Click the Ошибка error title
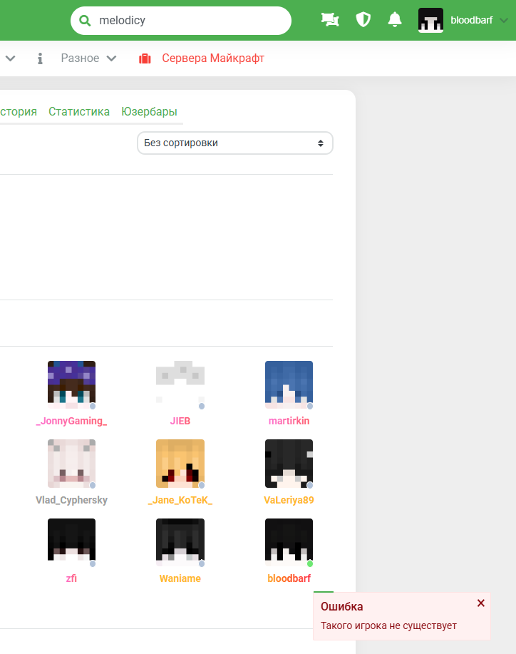Image resolution: width=516 pixels, height=654 pixels. [x=342, y=606]
